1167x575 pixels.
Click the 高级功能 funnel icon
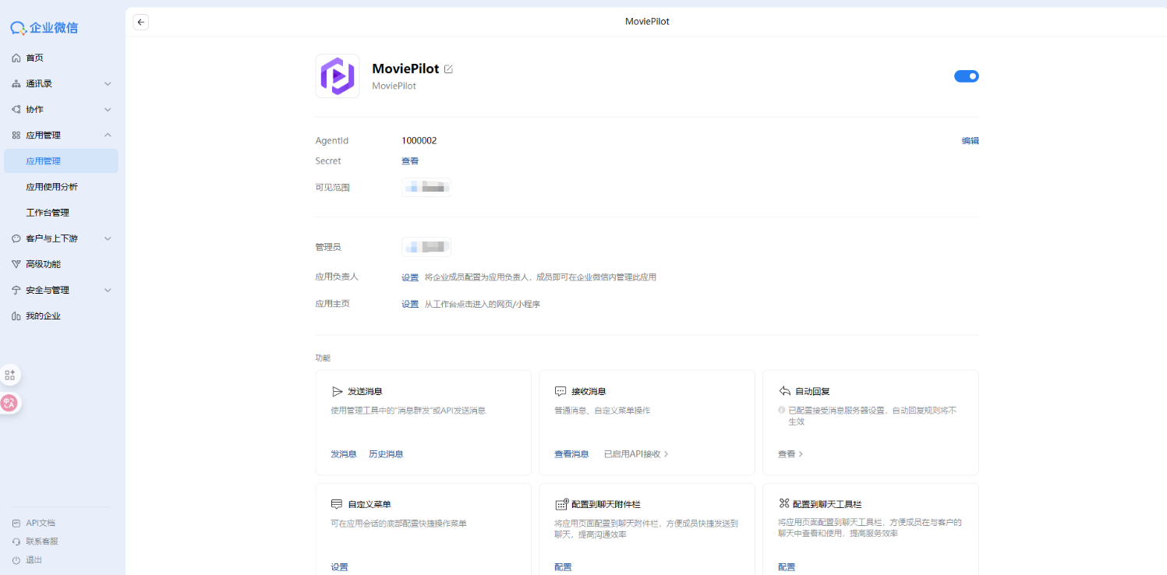[16, 264]
